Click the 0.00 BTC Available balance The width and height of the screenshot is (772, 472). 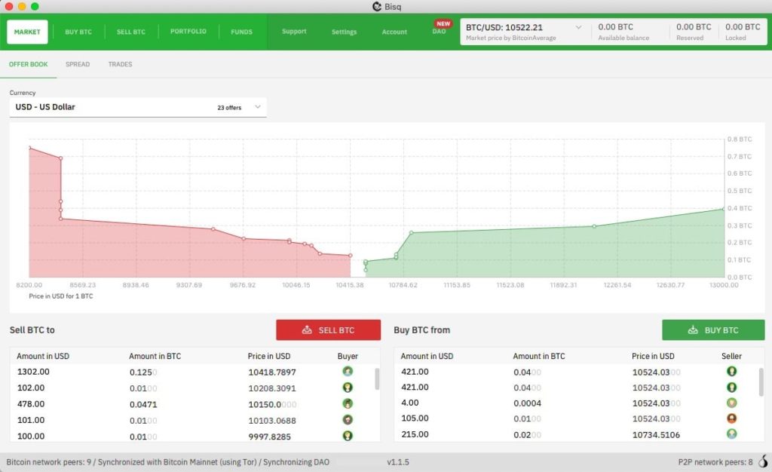pyautogui.click(x=623, y=32)
